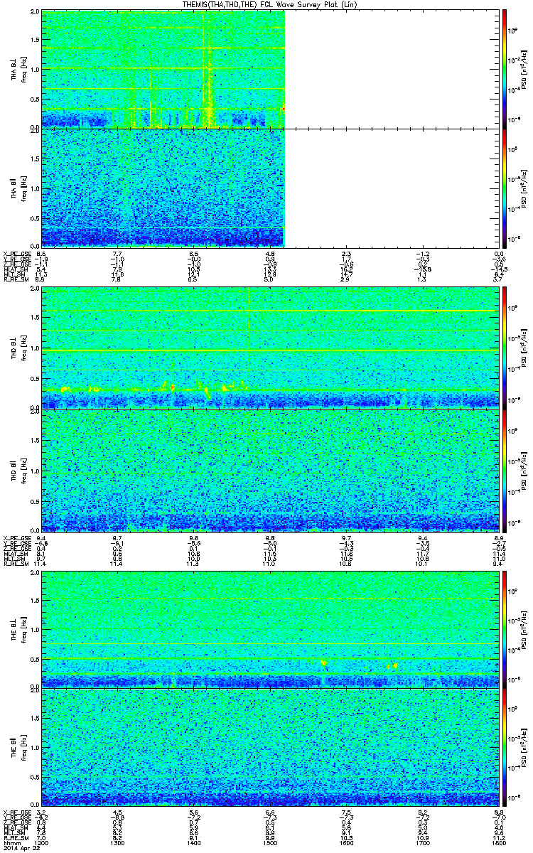Image resolution: width=533 pixels, height=853 pixels.
Task: Click the 1700 time tick label
Action: [x=423, y=842]
